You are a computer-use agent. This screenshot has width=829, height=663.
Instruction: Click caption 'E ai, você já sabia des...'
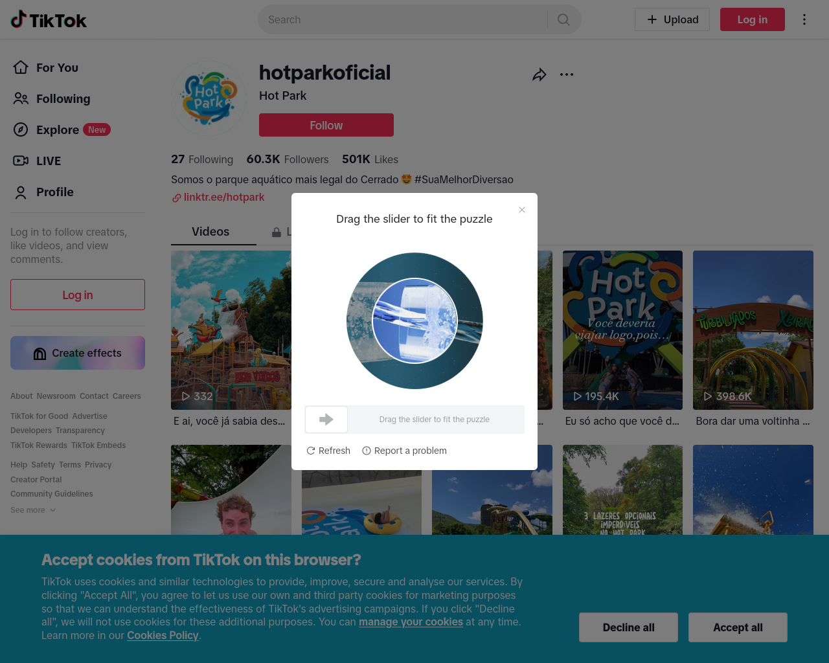[229, 421]
